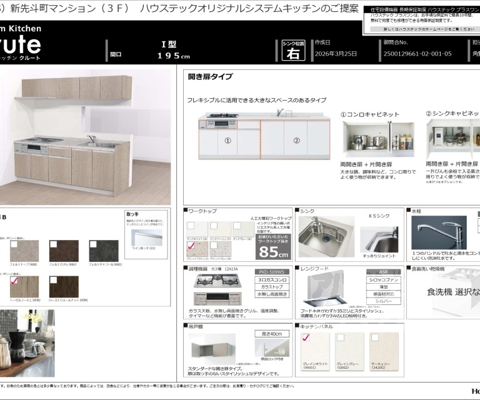The image size is (480, 400).
Task: Tick the サンドベージュ worktop checkbox
Action: pos(214,226)
